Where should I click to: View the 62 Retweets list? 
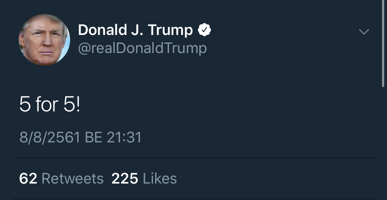(61, 179)
